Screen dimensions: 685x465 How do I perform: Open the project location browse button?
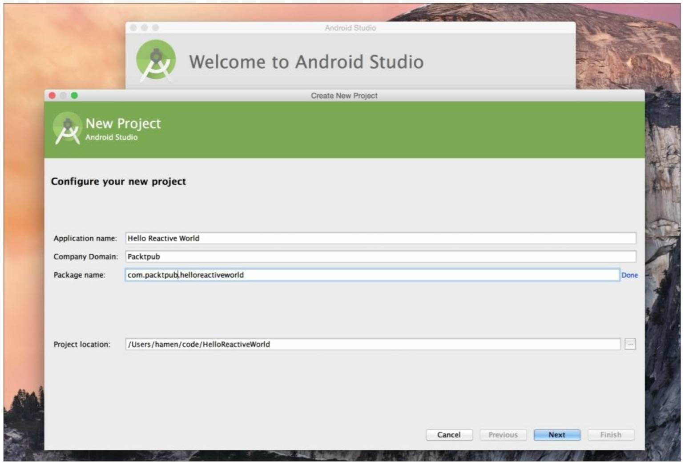630,344
